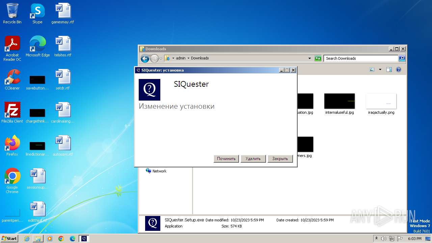
Task: Open the Skype desktop shortcut
Action: 37,13
